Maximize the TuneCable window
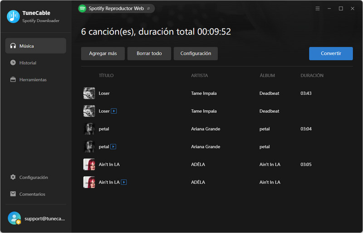Image resolution: width=363 pixels, height=233 pixels. point(341,9)
